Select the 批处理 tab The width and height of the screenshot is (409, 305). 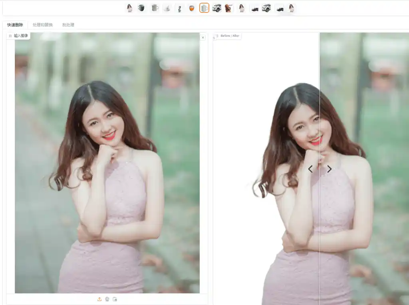pos(68,25)
